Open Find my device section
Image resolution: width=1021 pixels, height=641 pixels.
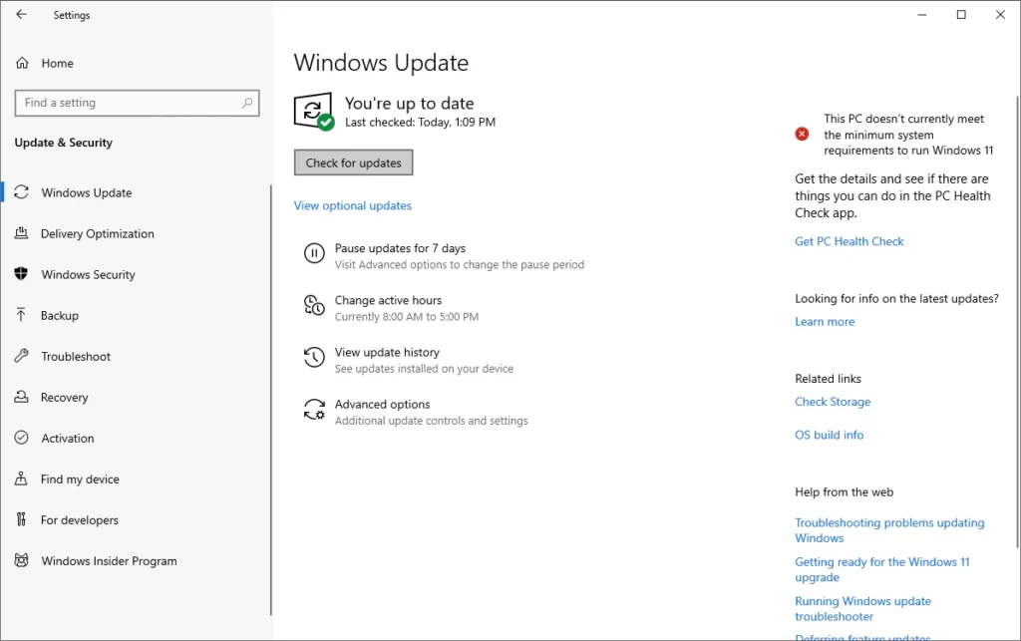[80, 479]
